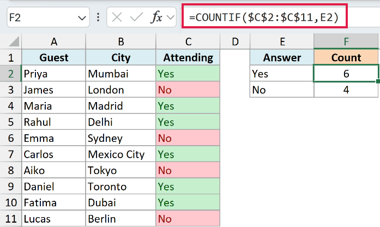Select column C header
The width and height of the screenshot is (380, 227).
188,41
